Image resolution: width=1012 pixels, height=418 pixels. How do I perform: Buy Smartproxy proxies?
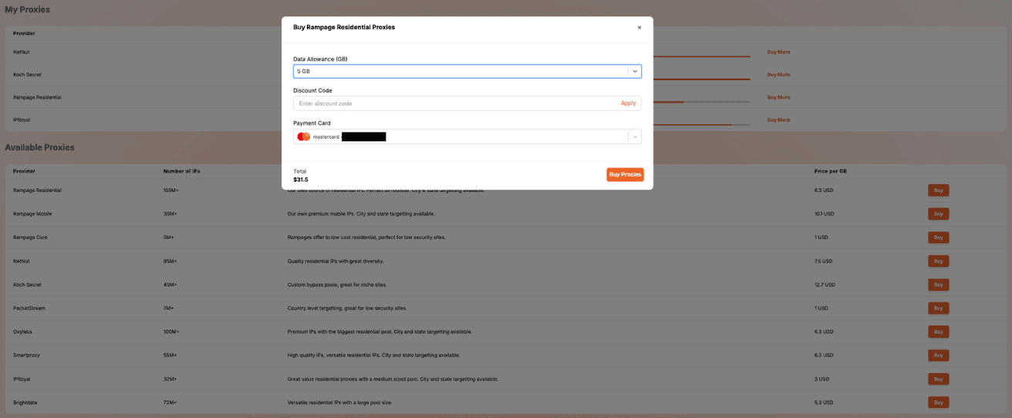coord(938,356)
